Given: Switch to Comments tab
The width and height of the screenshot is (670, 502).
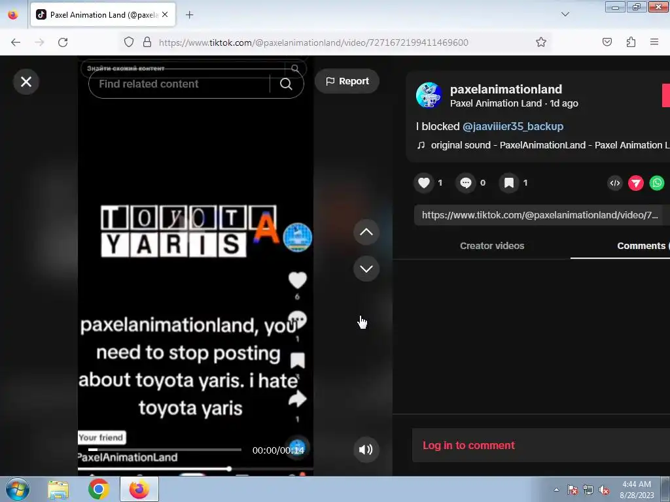Looking at the screenshot, I should (641, 246).
